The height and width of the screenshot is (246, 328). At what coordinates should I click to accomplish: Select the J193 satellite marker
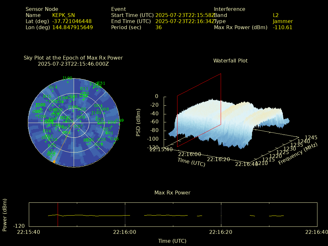pos(96,117)
